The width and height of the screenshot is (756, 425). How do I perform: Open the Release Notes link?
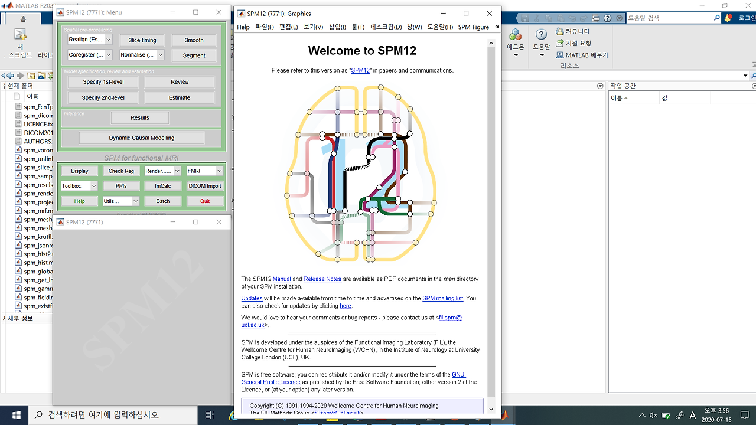[322, 279]
